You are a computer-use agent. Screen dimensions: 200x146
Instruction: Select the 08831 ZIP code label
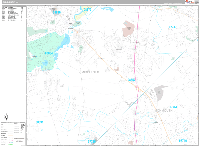[x=39, y=122]
